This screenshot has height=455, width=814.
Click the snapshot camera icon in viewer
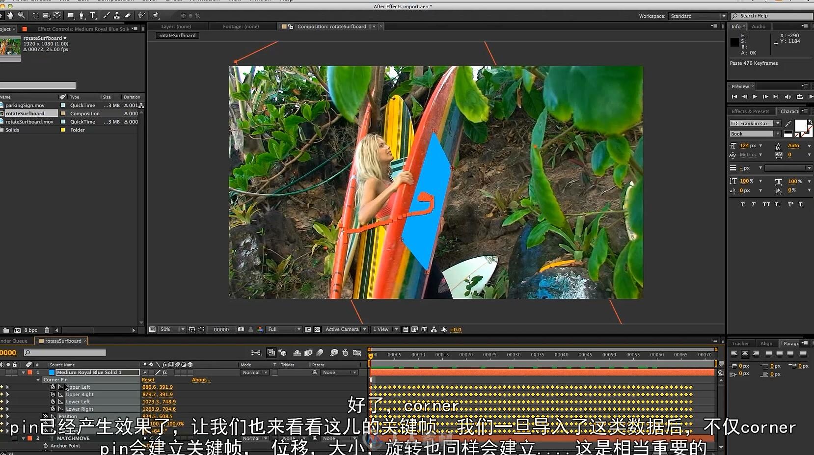(x=241, y=329)
